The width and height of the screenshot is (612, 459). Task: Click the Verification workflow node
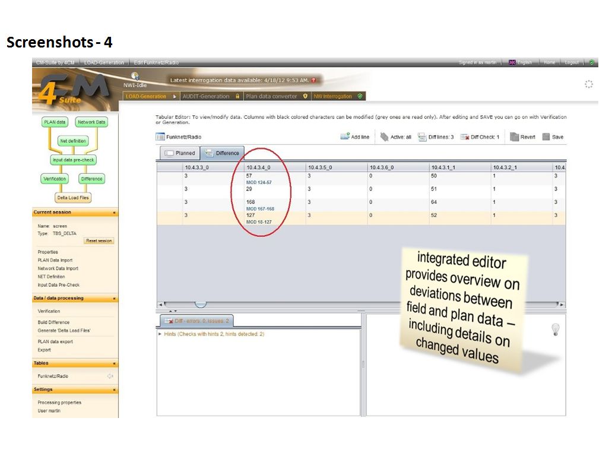coord(55,179)
